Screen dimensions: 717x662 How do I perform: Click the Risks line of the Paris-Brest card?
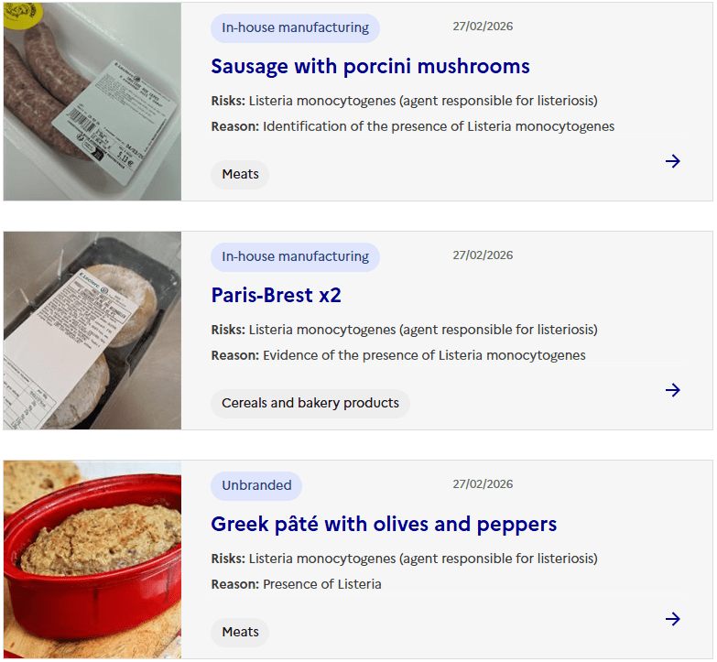[404, 330]
